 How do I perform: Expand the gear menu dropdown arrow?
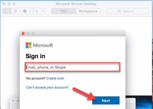[31, 11]
